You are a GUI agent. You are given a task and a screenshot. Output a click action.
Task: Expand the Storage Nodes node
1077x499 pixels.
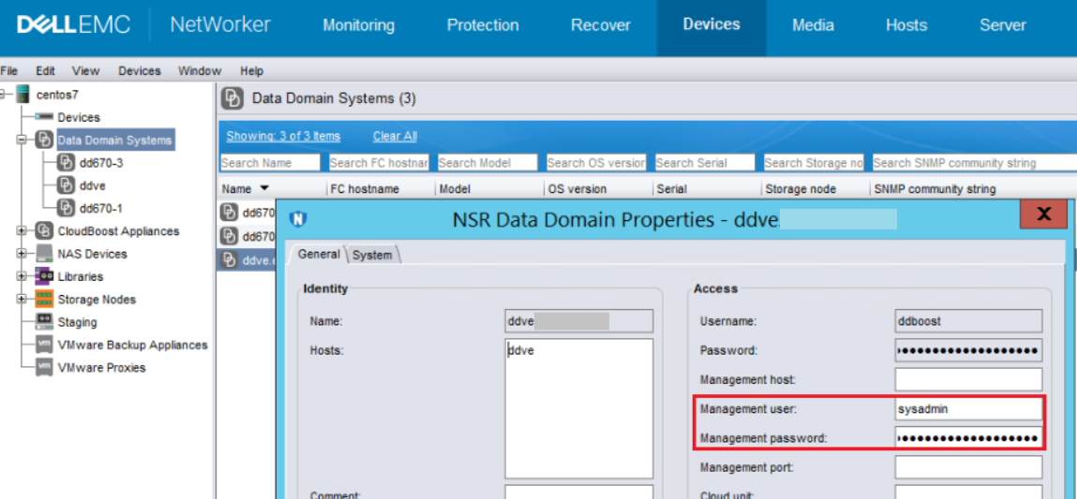pyautogui.click(x=22, y=300)
